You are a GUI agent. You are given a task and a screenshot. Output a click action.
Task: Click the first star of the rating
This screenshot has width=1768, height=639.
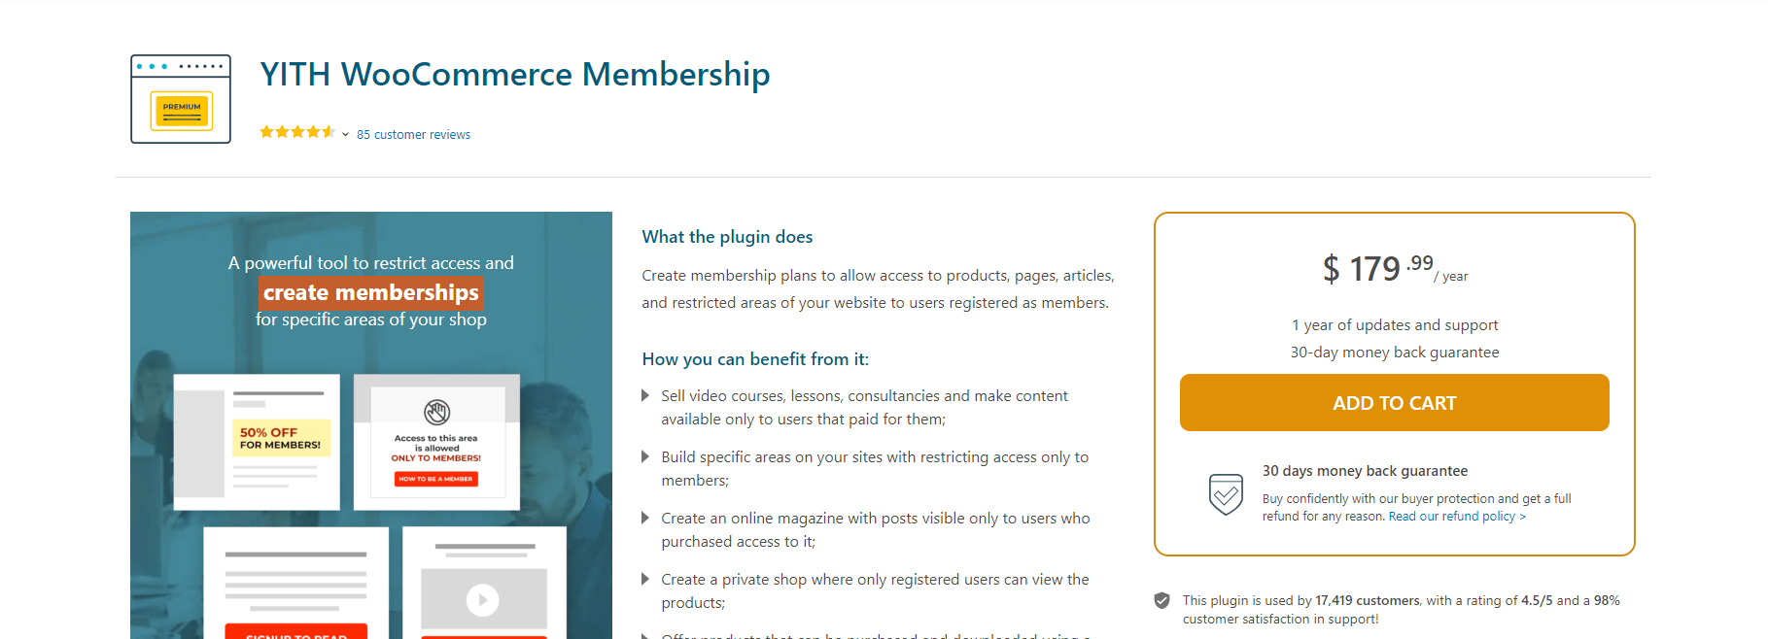267,131
